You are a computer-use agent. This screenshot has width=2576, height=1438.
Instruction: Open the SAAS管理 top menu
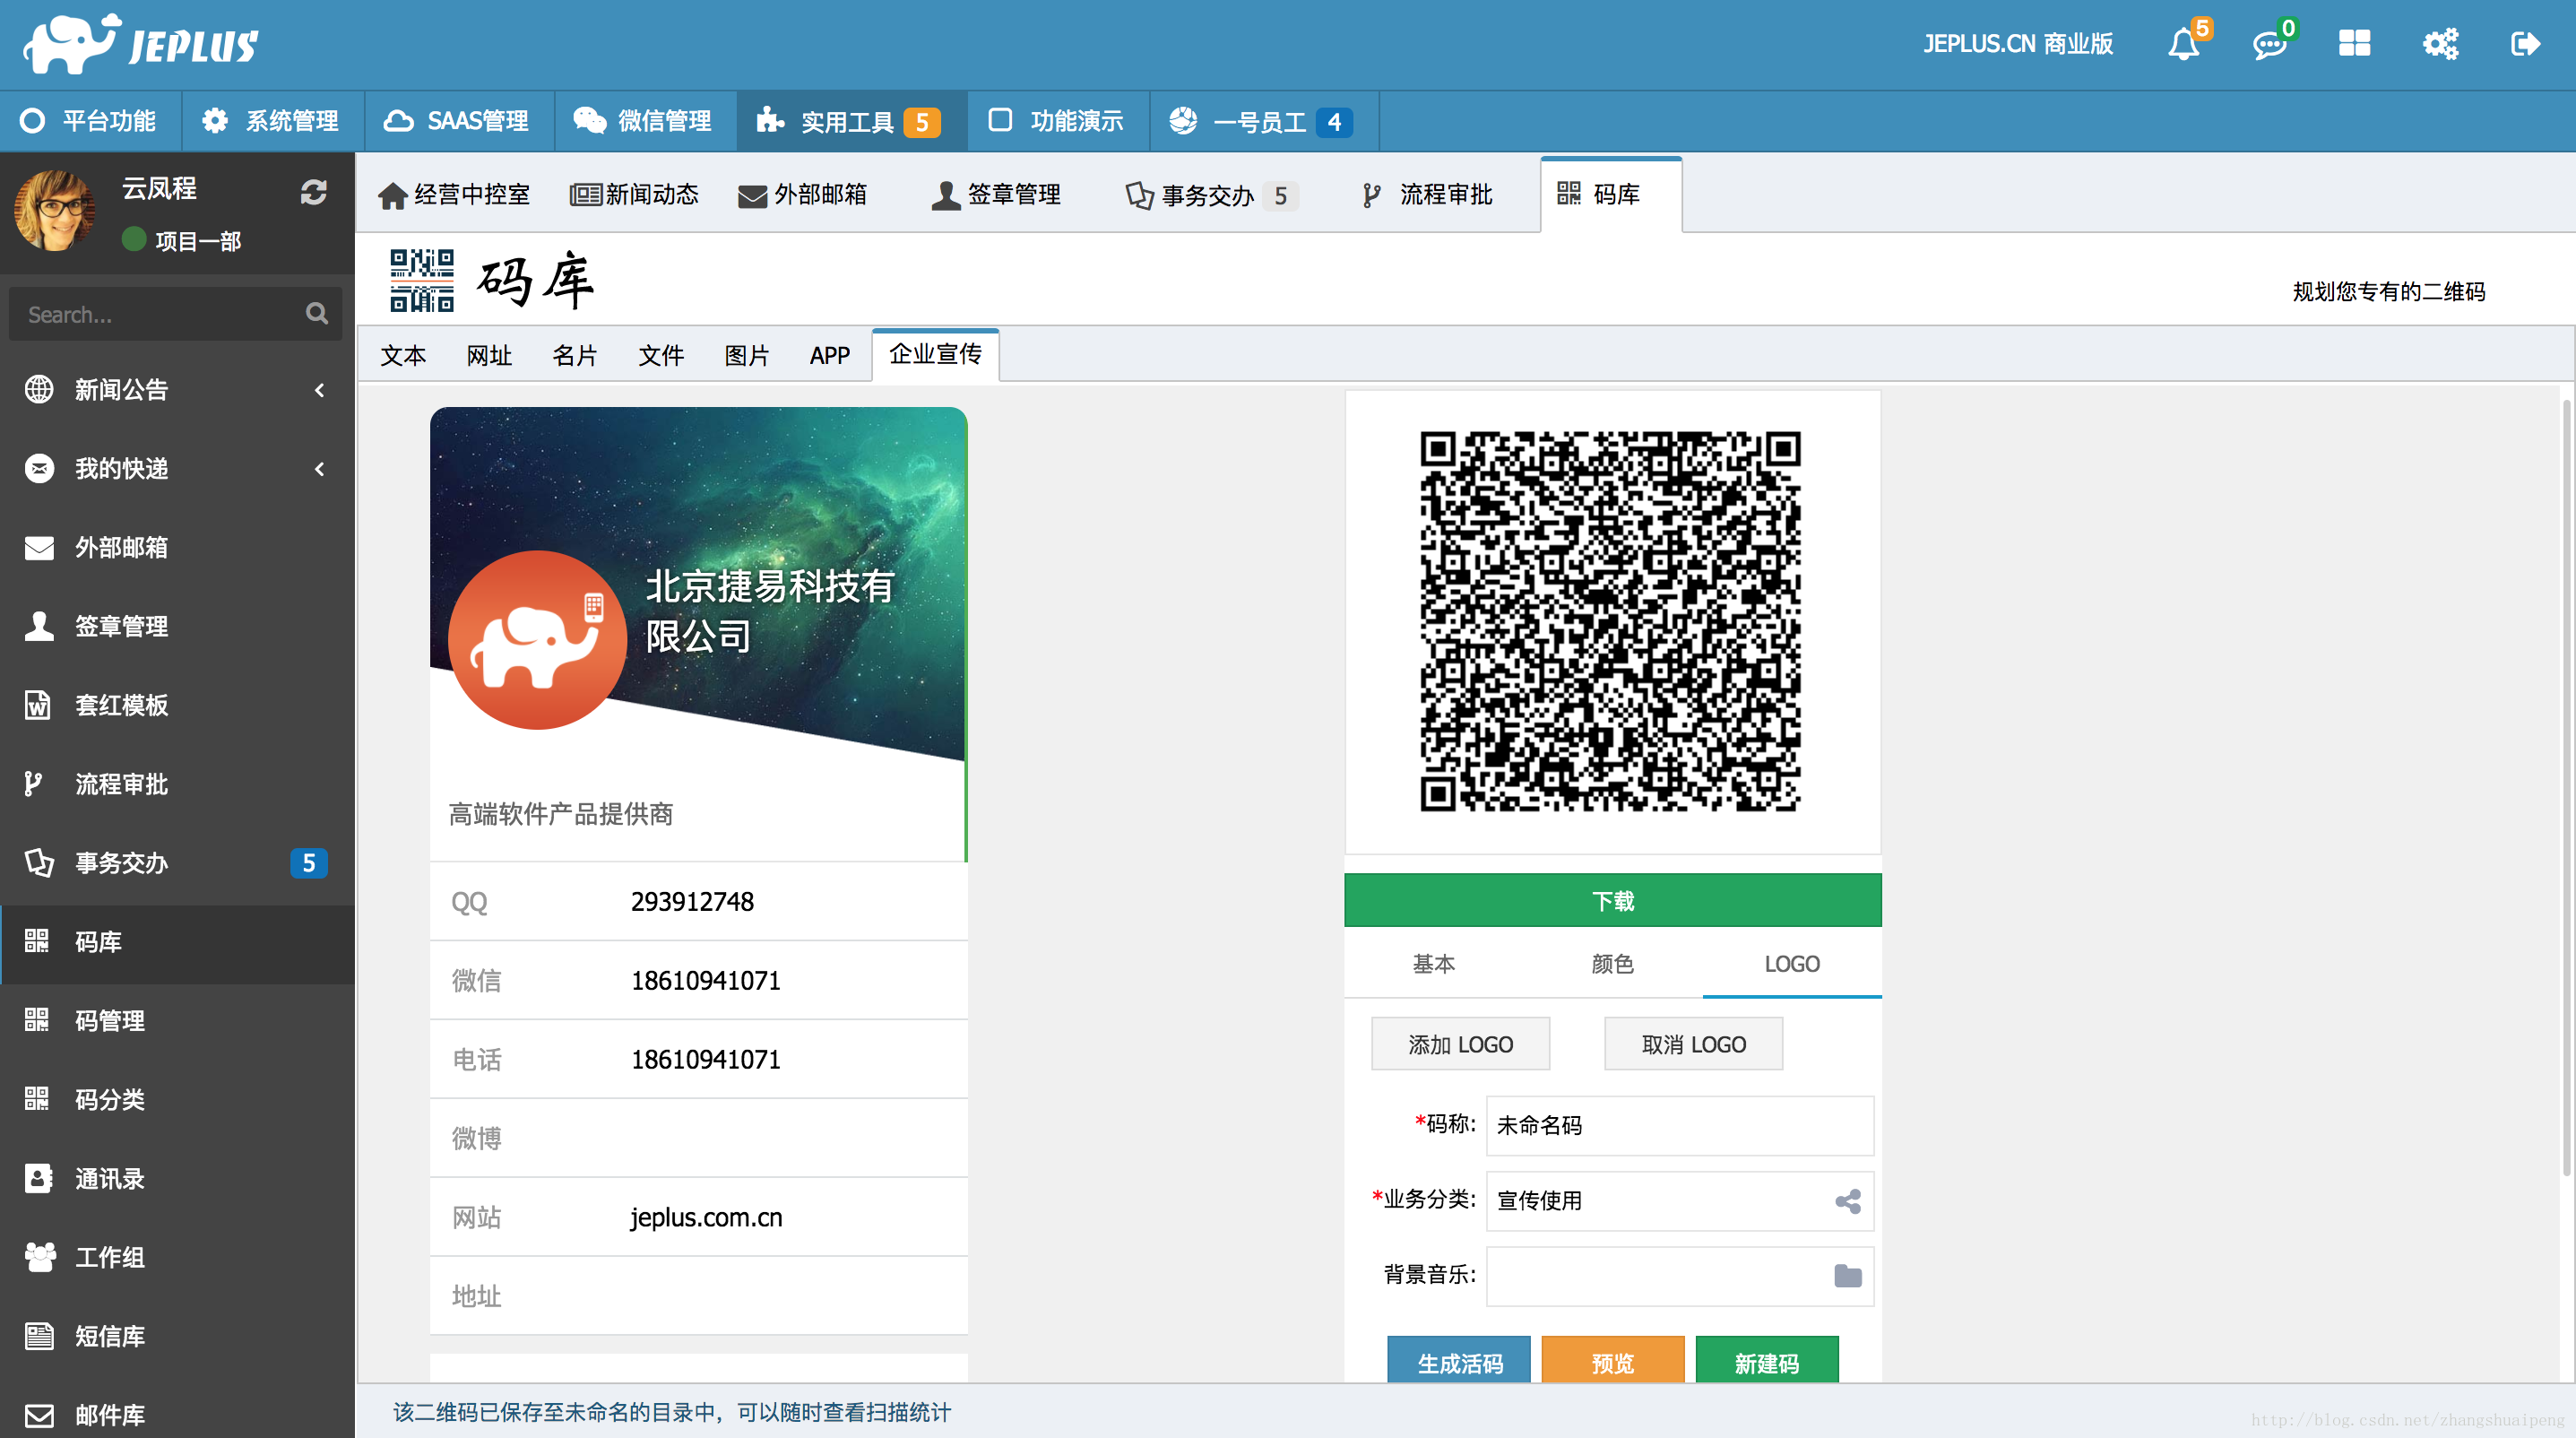pyautogui.click(x=459, y=121)
